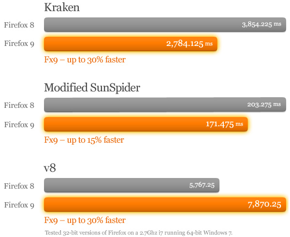The image size is (290, 237).
Task: Click the Kraken caption 'Fx9 – up to 30% faster'
Action: click(x=85, y=60)
